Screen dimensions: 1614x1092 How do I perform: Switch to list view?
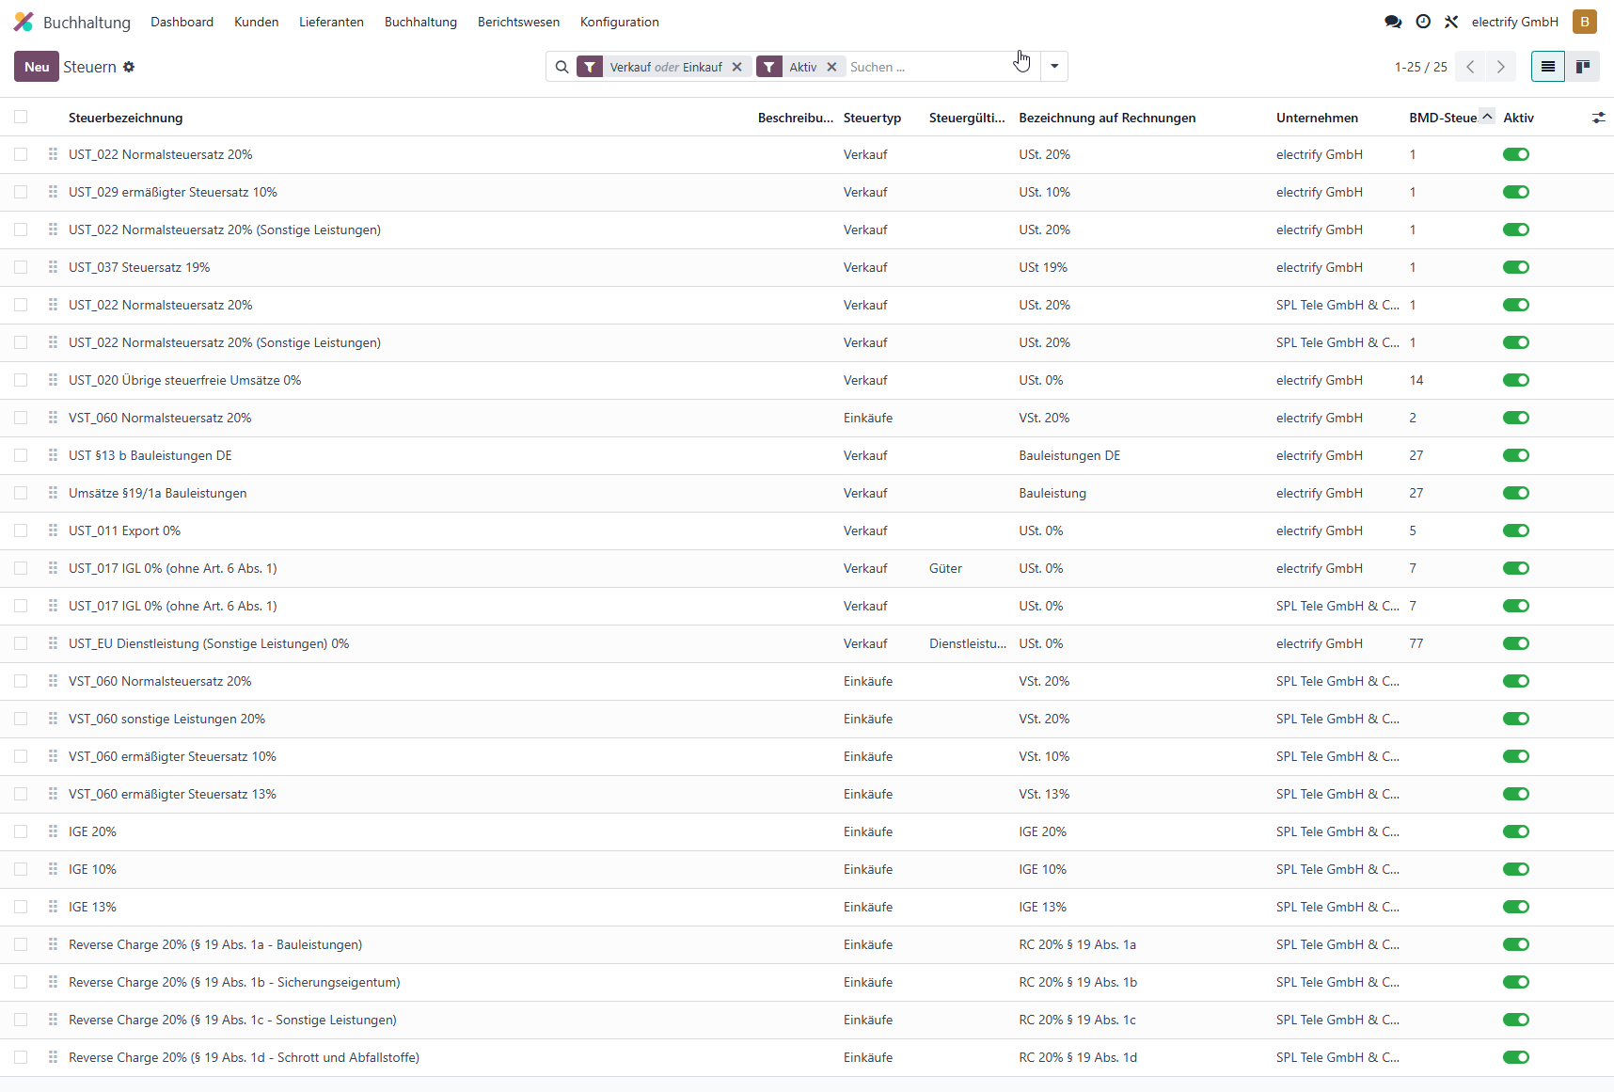point(1548,67)
